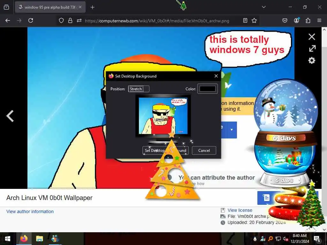This screenshot has height=245, width=327.
Task: Toggle fullscreen in media viewer
Action: (312, 48)
